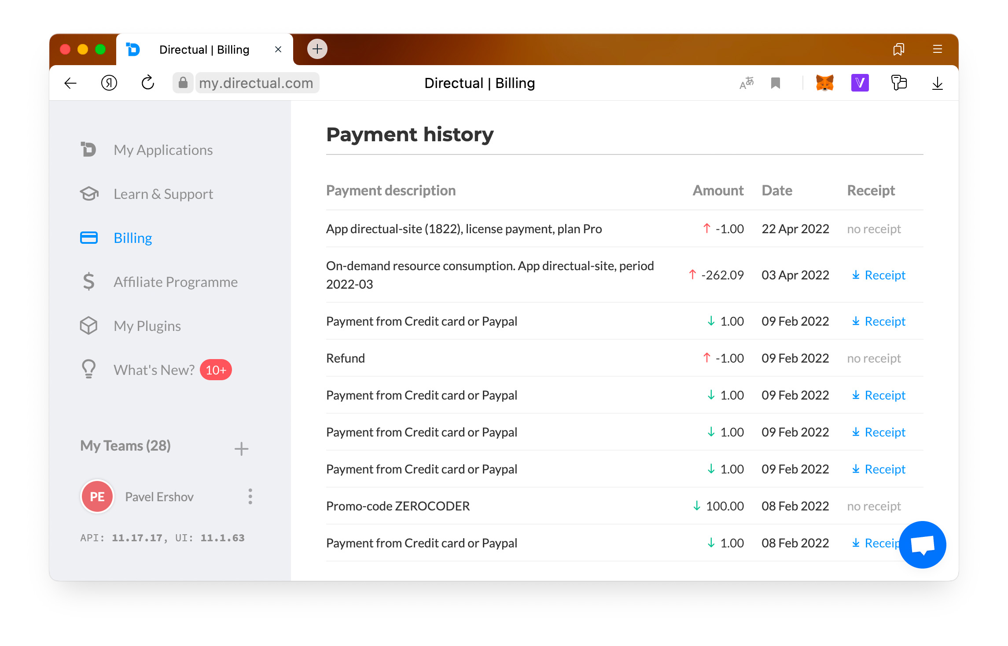Screen dimensions: 1008x646
Task: Click the my.directual.com address field
Action: (256, 83)
